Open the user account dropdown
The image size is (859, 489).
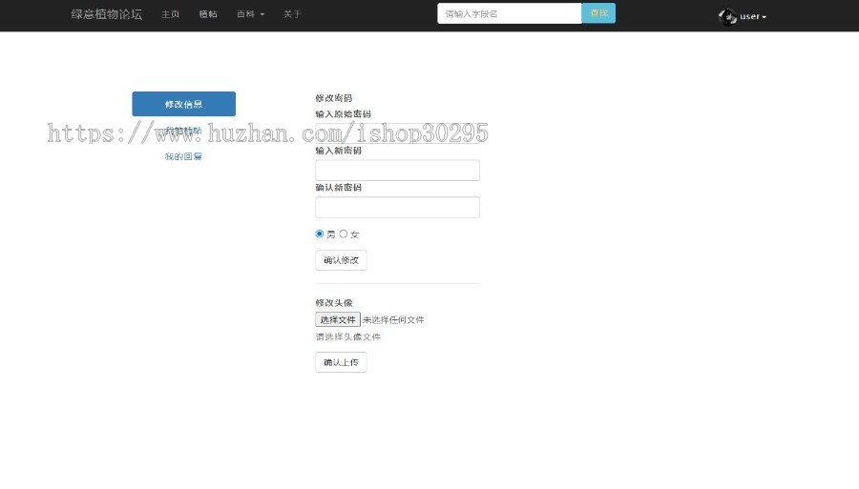pyautogui.click(x=753, y=16)
